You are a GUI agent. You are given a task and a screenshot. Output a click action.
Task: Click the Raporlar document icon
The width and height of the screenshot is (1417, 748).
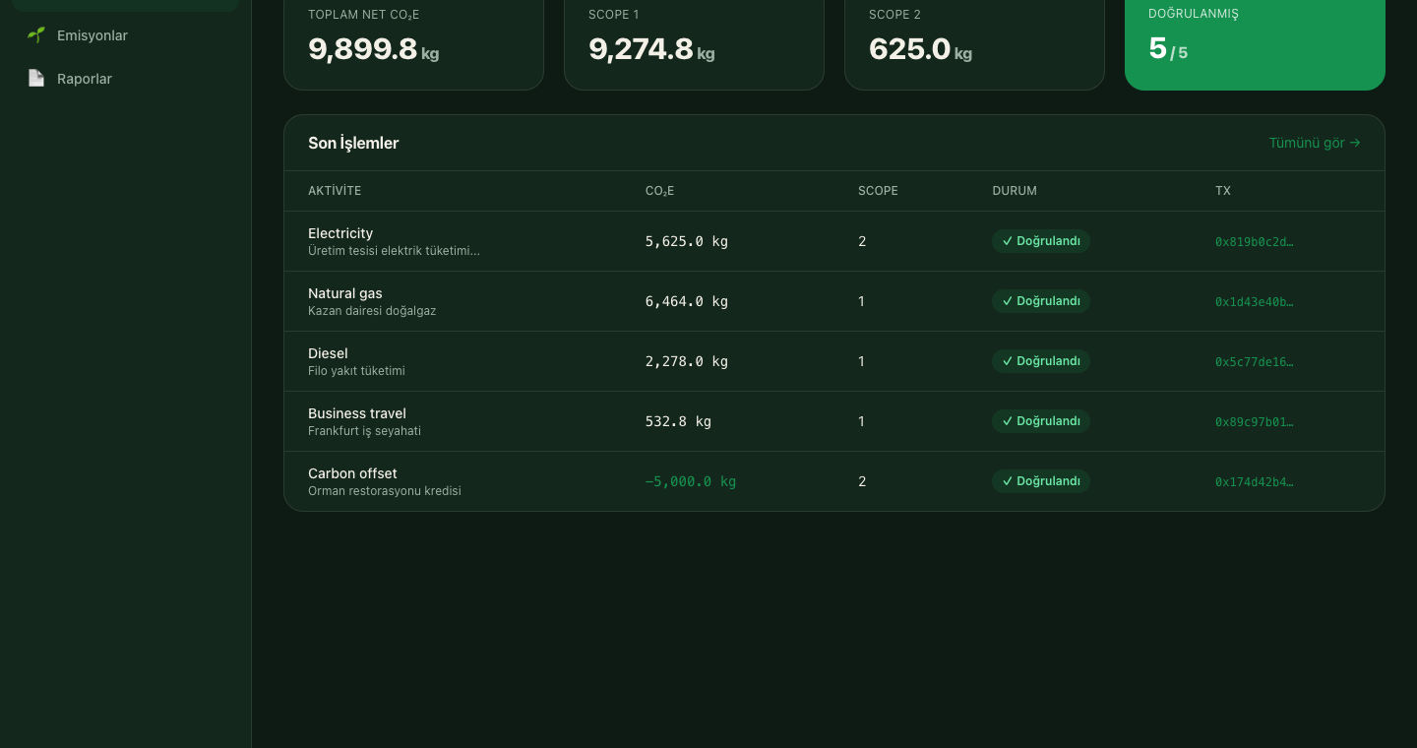point(36,79)
